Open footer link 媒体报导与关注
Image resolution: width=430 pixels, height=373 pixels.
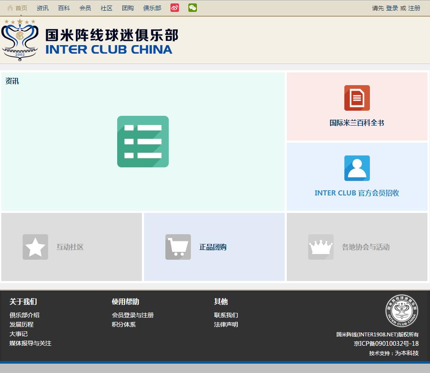click(30, 343)
